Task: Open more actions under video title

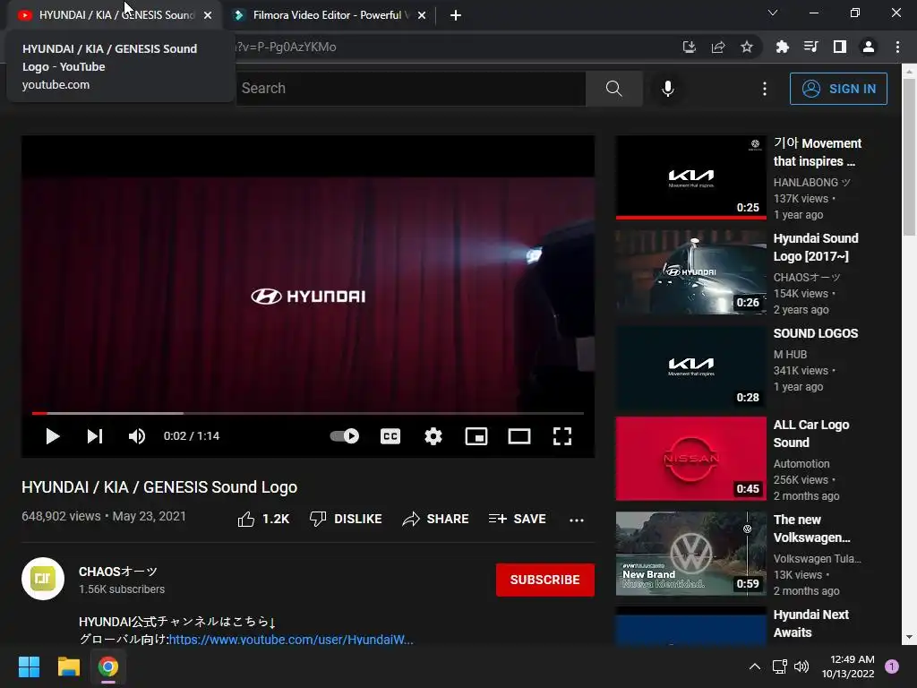Action: coord(577,520)
